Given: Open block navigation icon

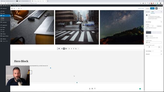Looking at the screenshot, I should pos(21,8).
